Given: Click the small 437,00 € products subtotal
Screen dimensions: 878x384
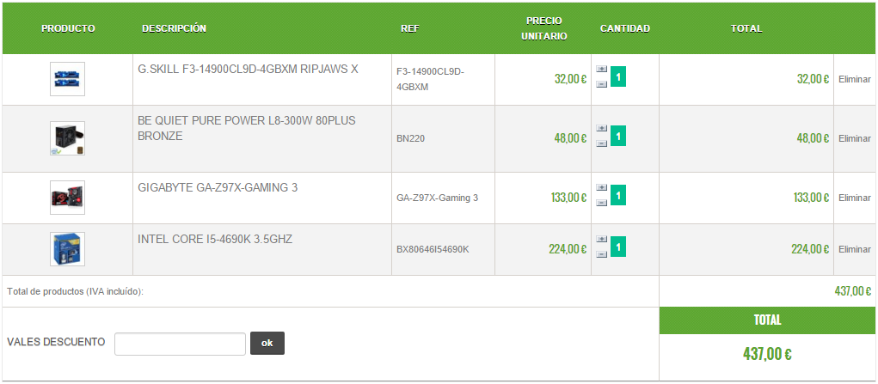Looking at the screenshot, I should (x=853, y=291).
